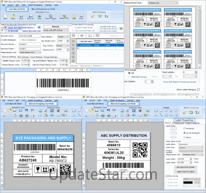The width and height of the screenshot is (206, 193).
Task: Click the Copy icon in Standard Tools
Action: click(39, 17)
